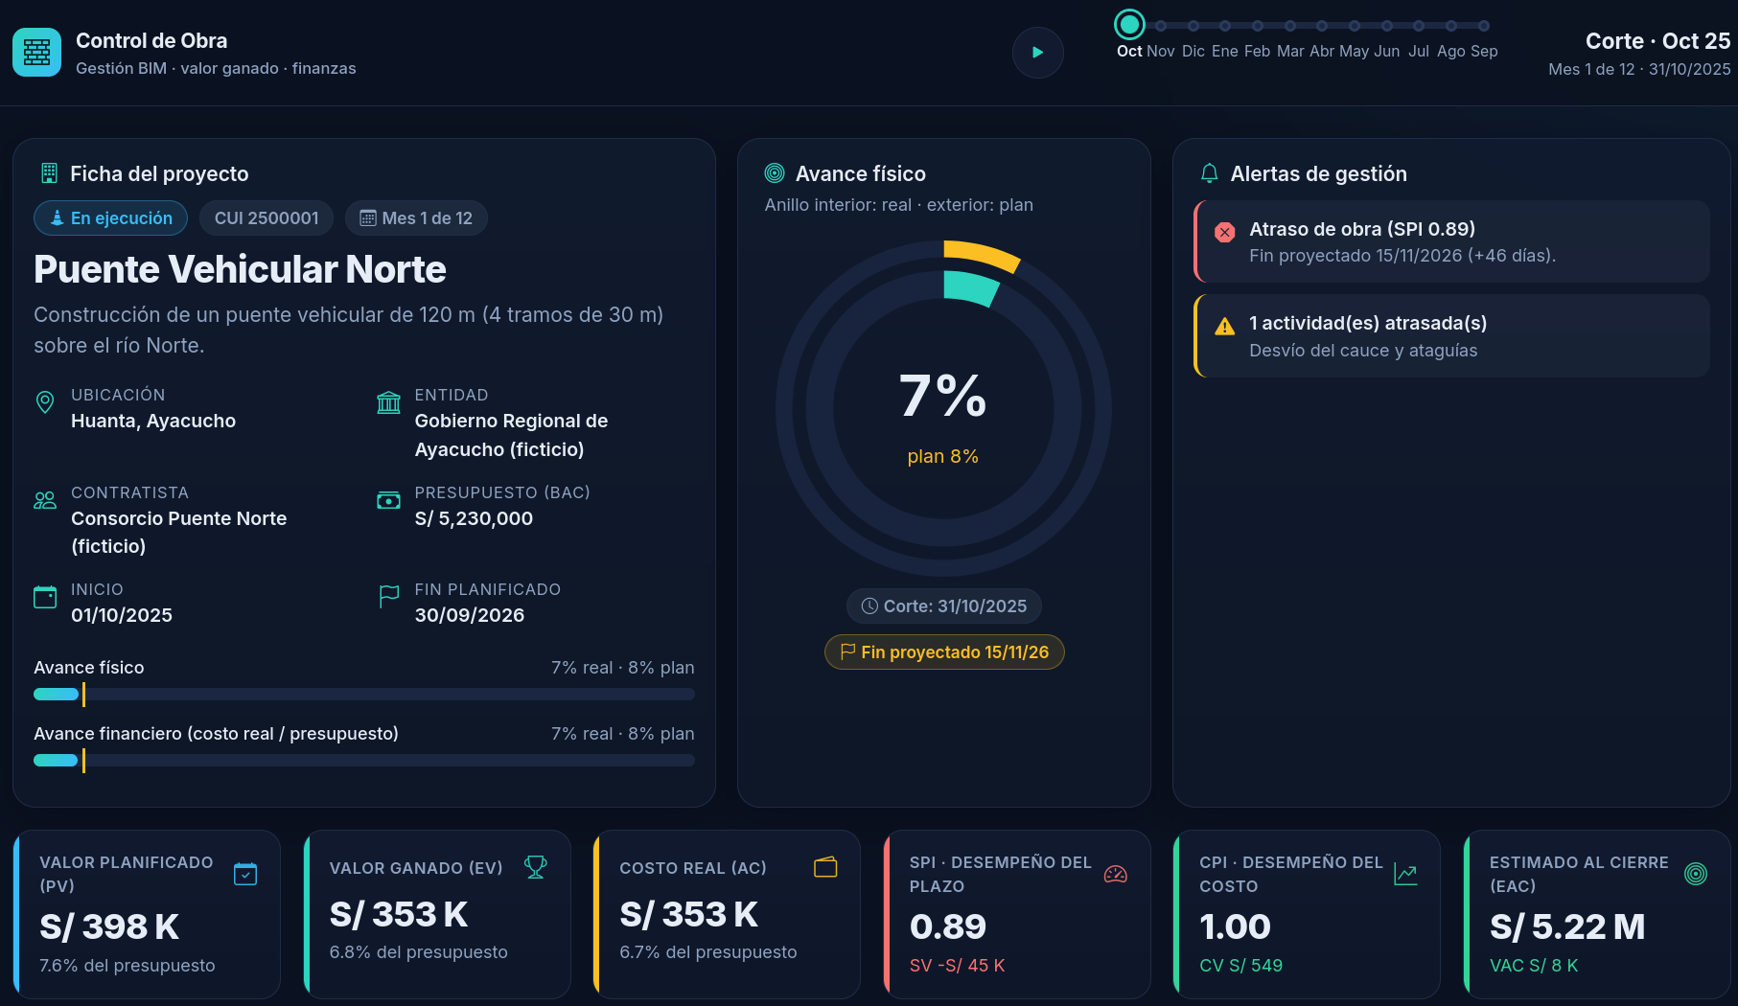The image size is (1738, 1006).
Task: Open the 1 actividad(es) atrasada(s) alert
Action: click(x=1451, y=336)
